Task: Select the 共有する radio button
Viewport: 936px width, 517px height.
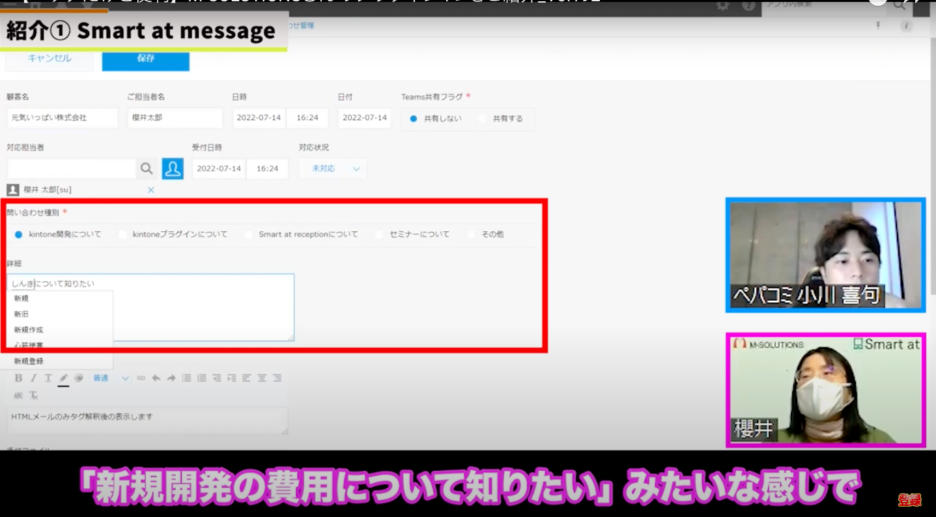Action: point(483,119)
